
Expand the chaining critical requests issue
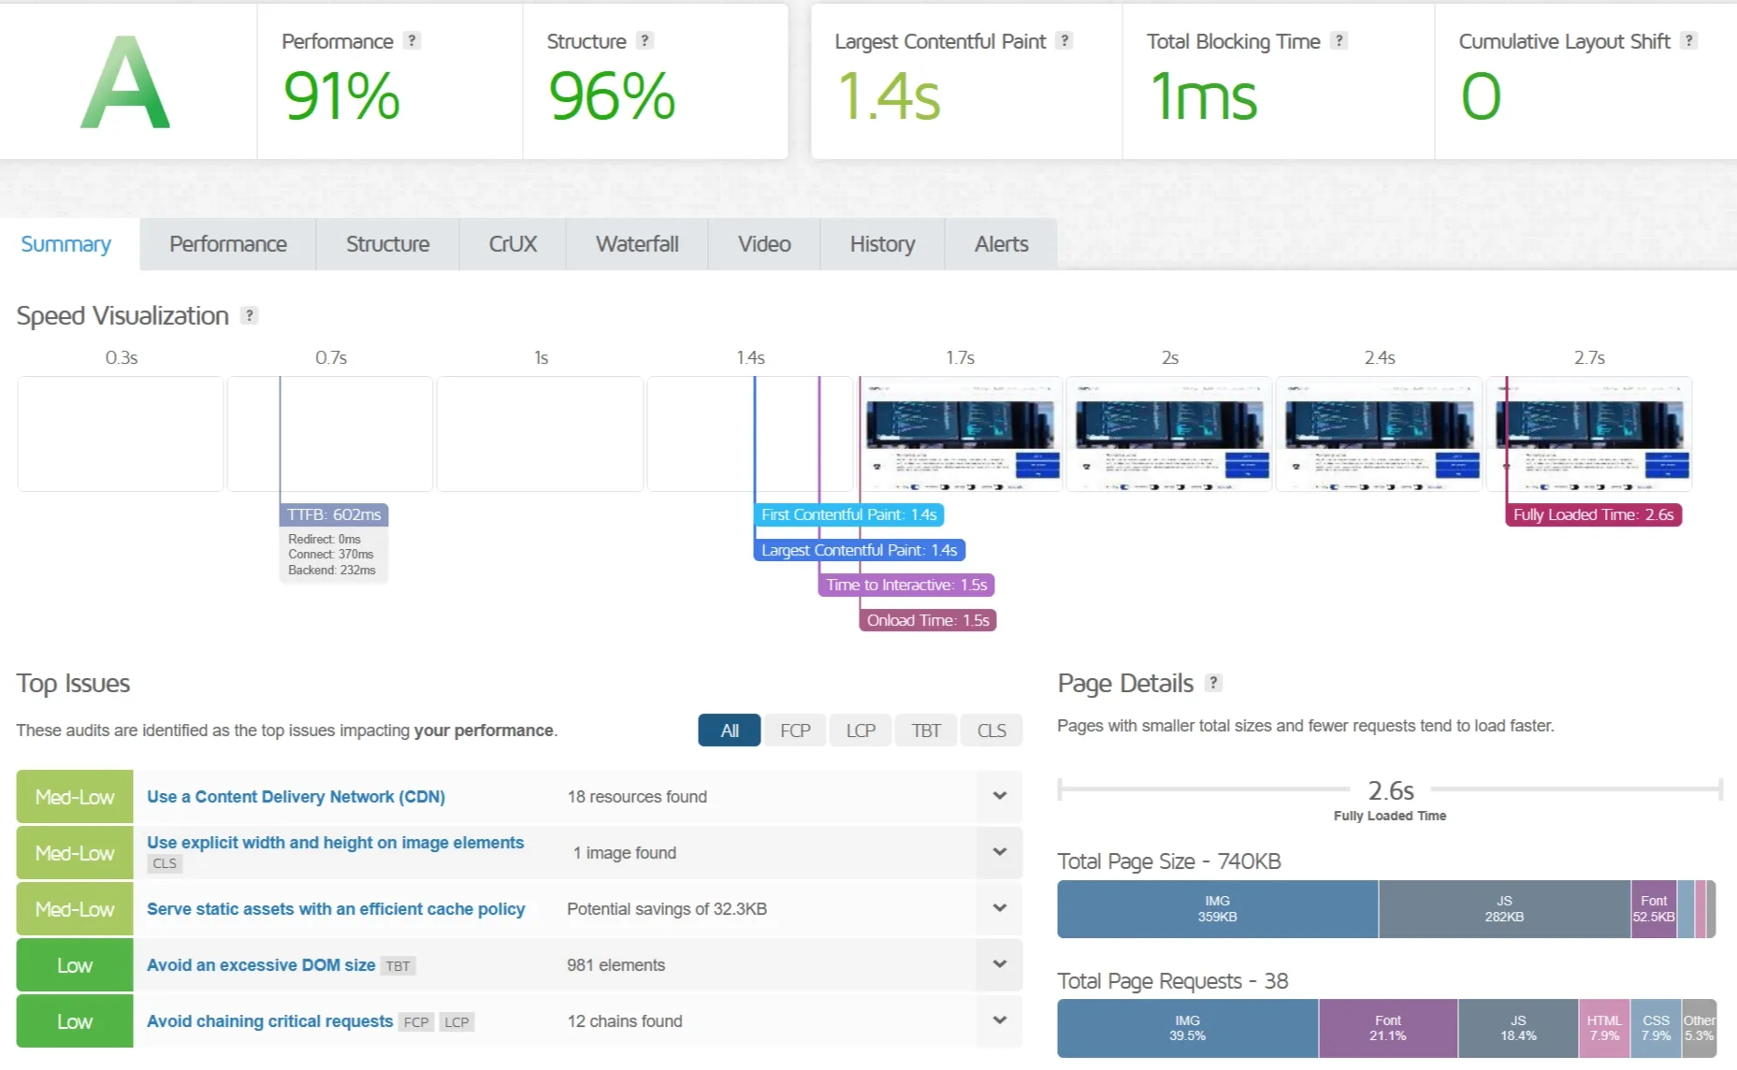pyautogui.click(x=999, y=1021)
